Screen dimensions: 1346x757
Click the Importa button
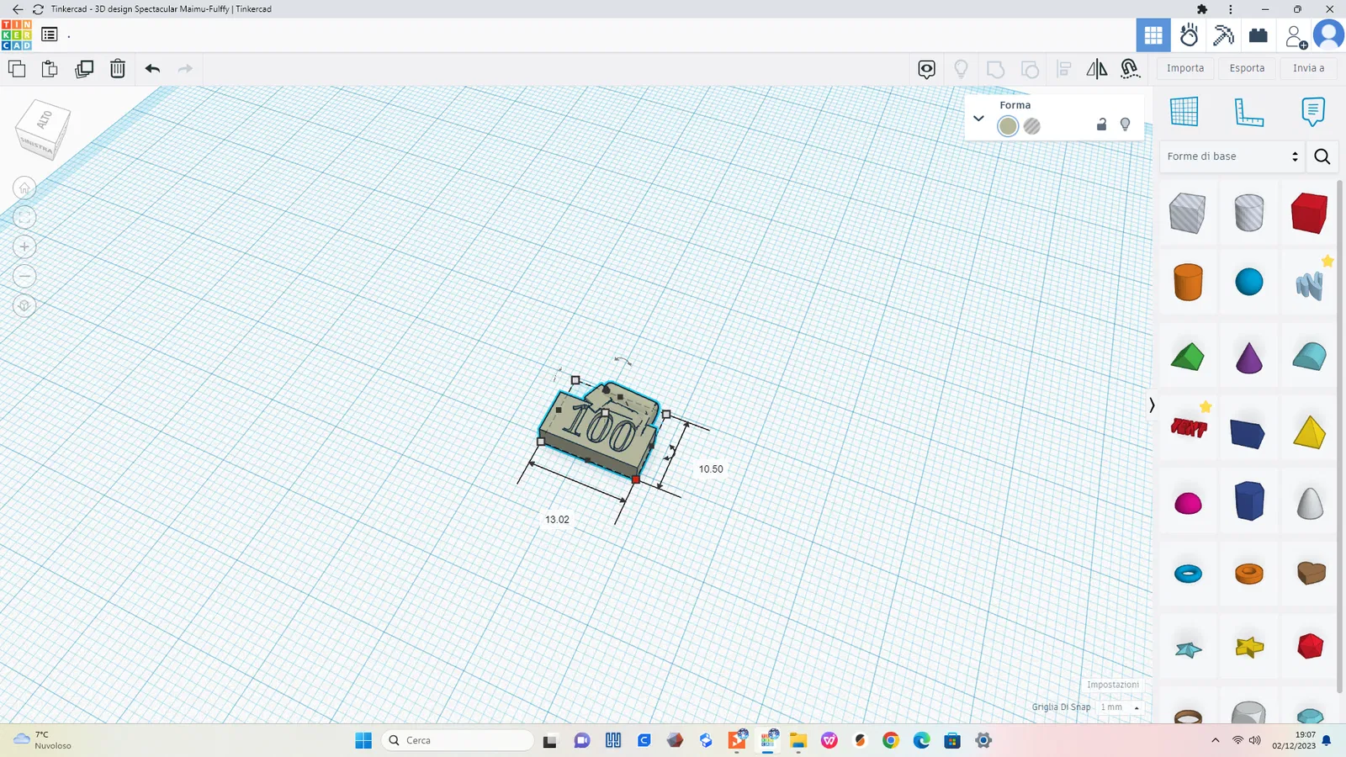click(x=1185, y=68)
